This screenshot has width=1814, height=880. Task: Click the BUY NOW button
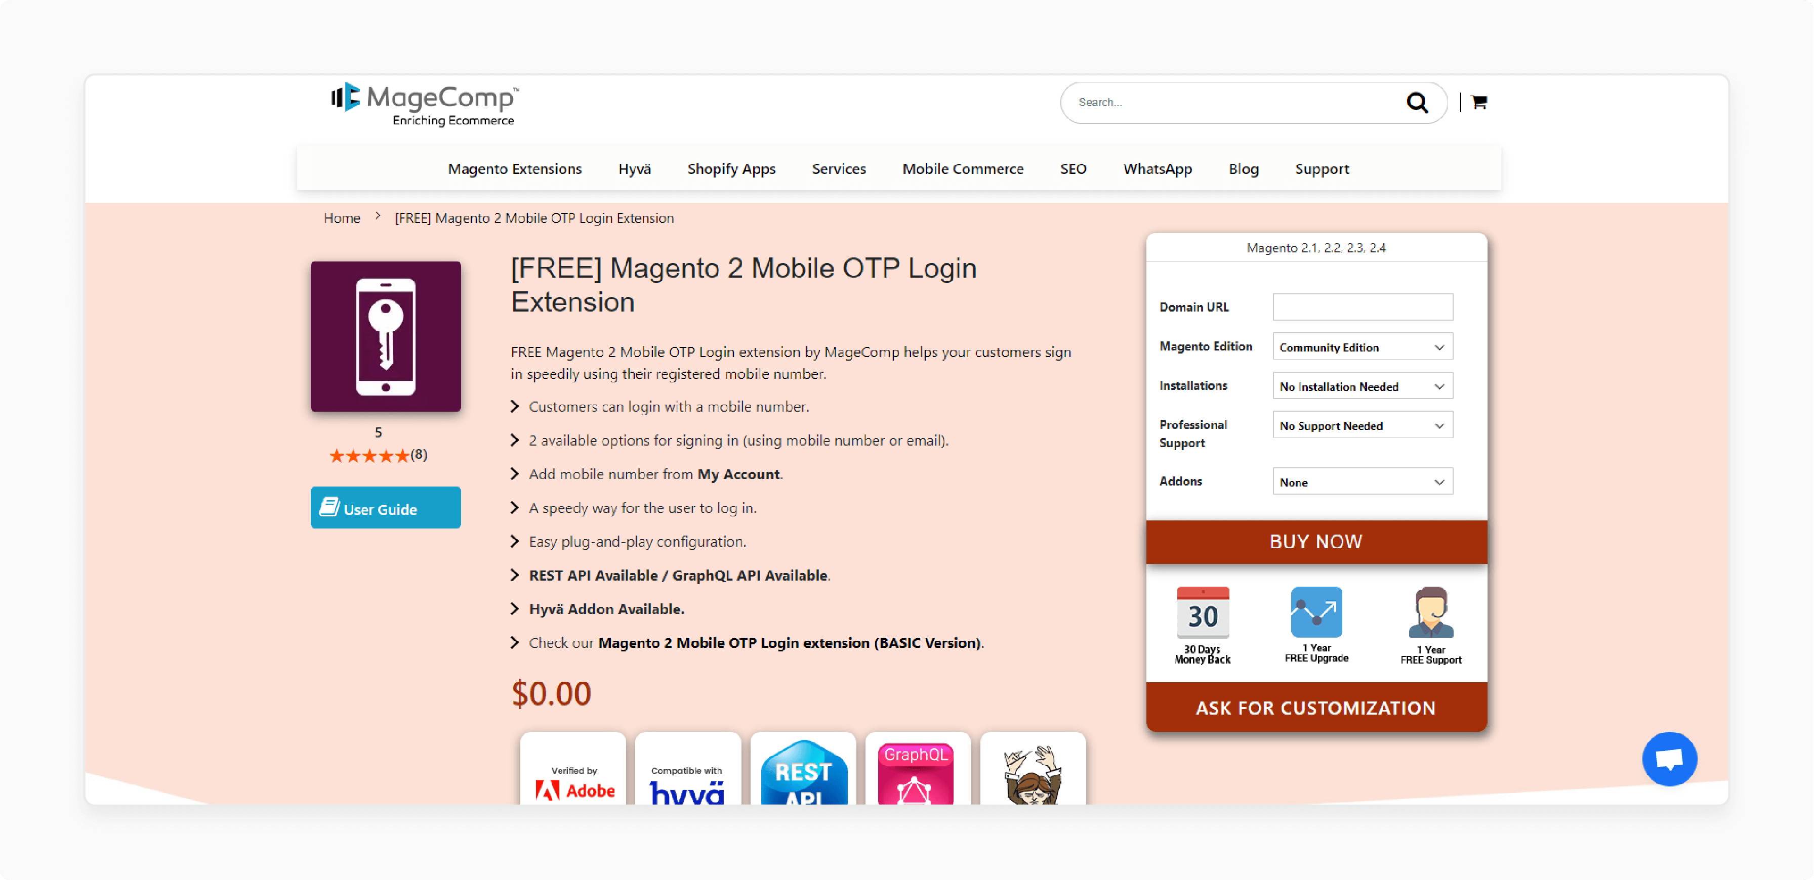[x=1315, y=540]
